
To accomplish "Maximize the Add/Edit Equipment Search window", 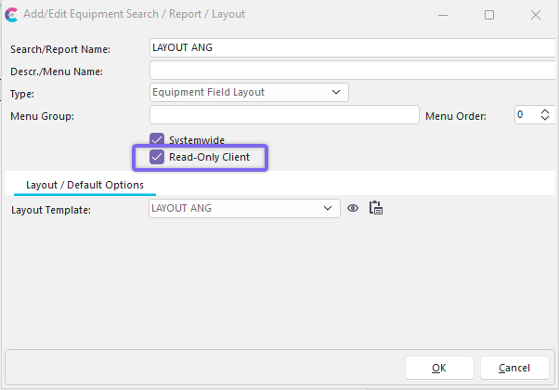I will pyautogui.click(x=489, y=15).
